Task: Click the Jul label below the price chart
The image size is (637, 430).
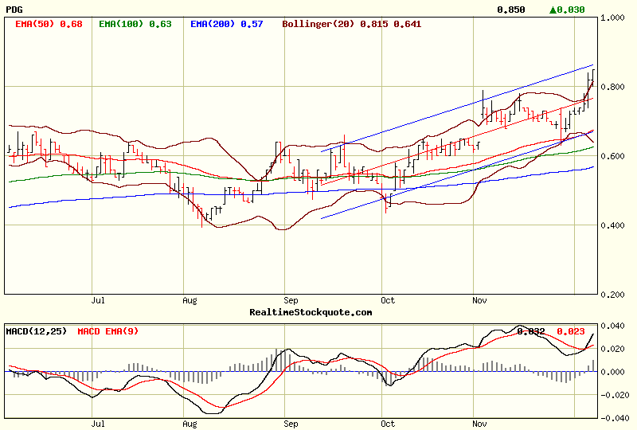Action: tap(98, 300)
